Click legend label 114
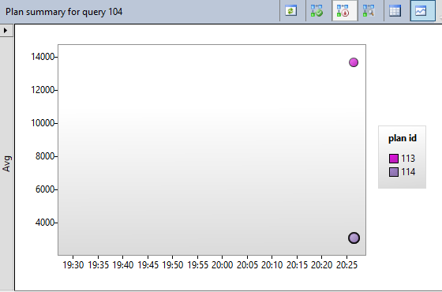This screenshot has width=442, height=292. [408, 172]
